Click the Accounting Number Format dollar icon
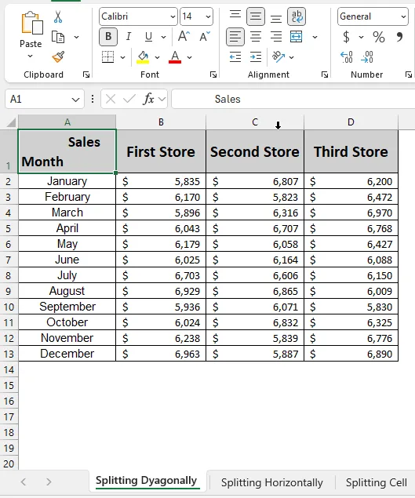Image resolution: width=415 pixels, height=498 pixels. pyautogui.click(x=347, y=37)
